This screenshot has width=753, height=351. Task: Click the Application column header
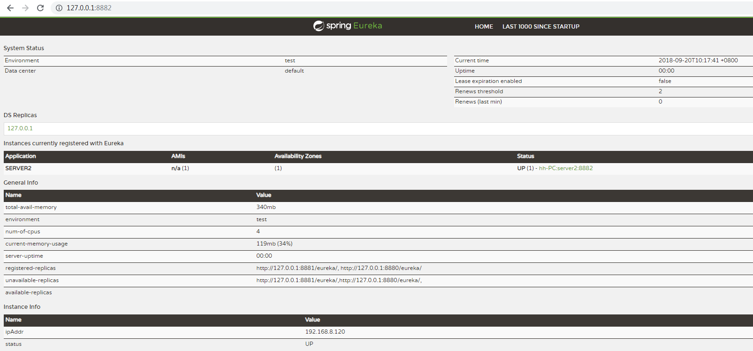tap(21, 156)
